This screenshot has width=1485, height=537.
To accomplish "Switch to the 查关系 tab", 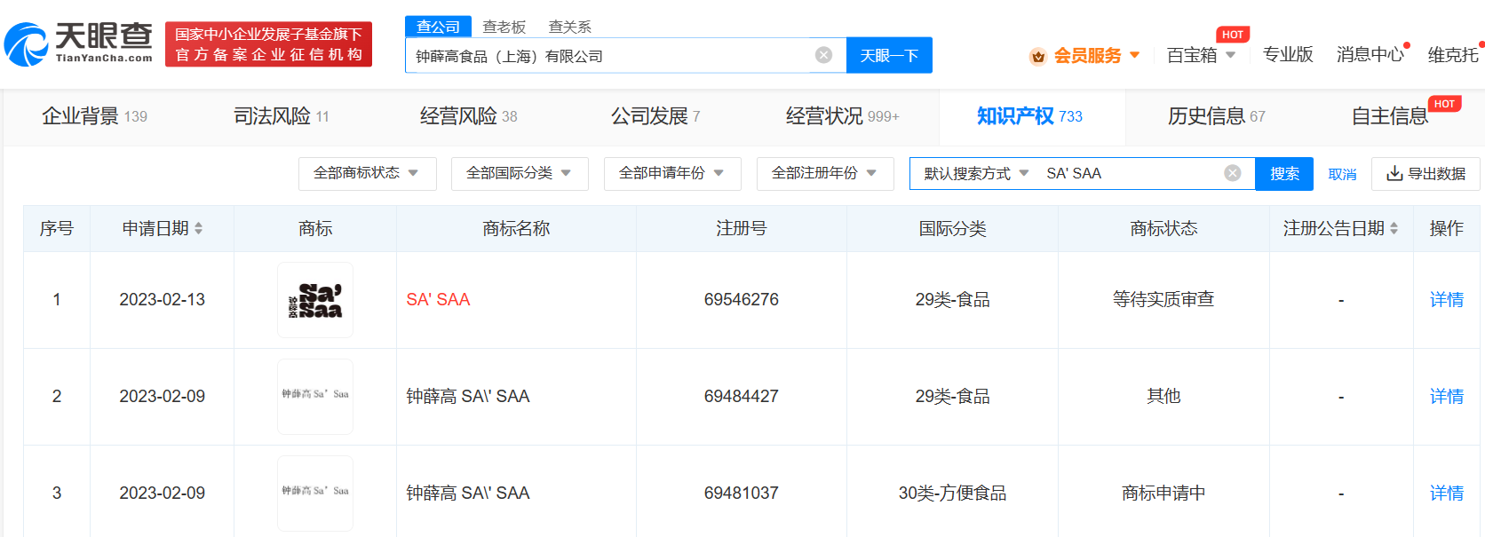I will 570,27.
